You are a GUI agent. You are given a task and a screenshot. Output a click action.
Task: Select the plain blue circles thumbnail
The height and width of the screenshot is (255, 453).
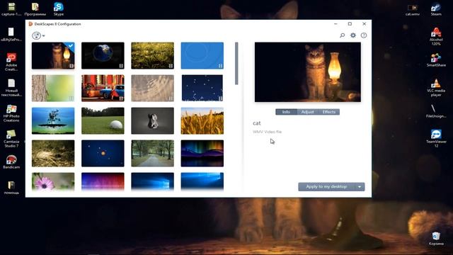coord(202,55)
